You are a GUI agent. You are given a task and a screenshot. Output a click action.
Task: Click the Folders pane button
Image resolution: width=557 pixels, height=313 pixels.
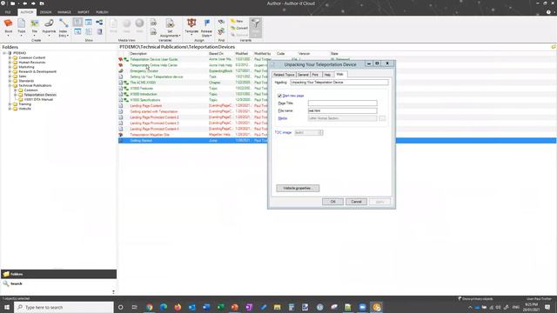[58, 274]
